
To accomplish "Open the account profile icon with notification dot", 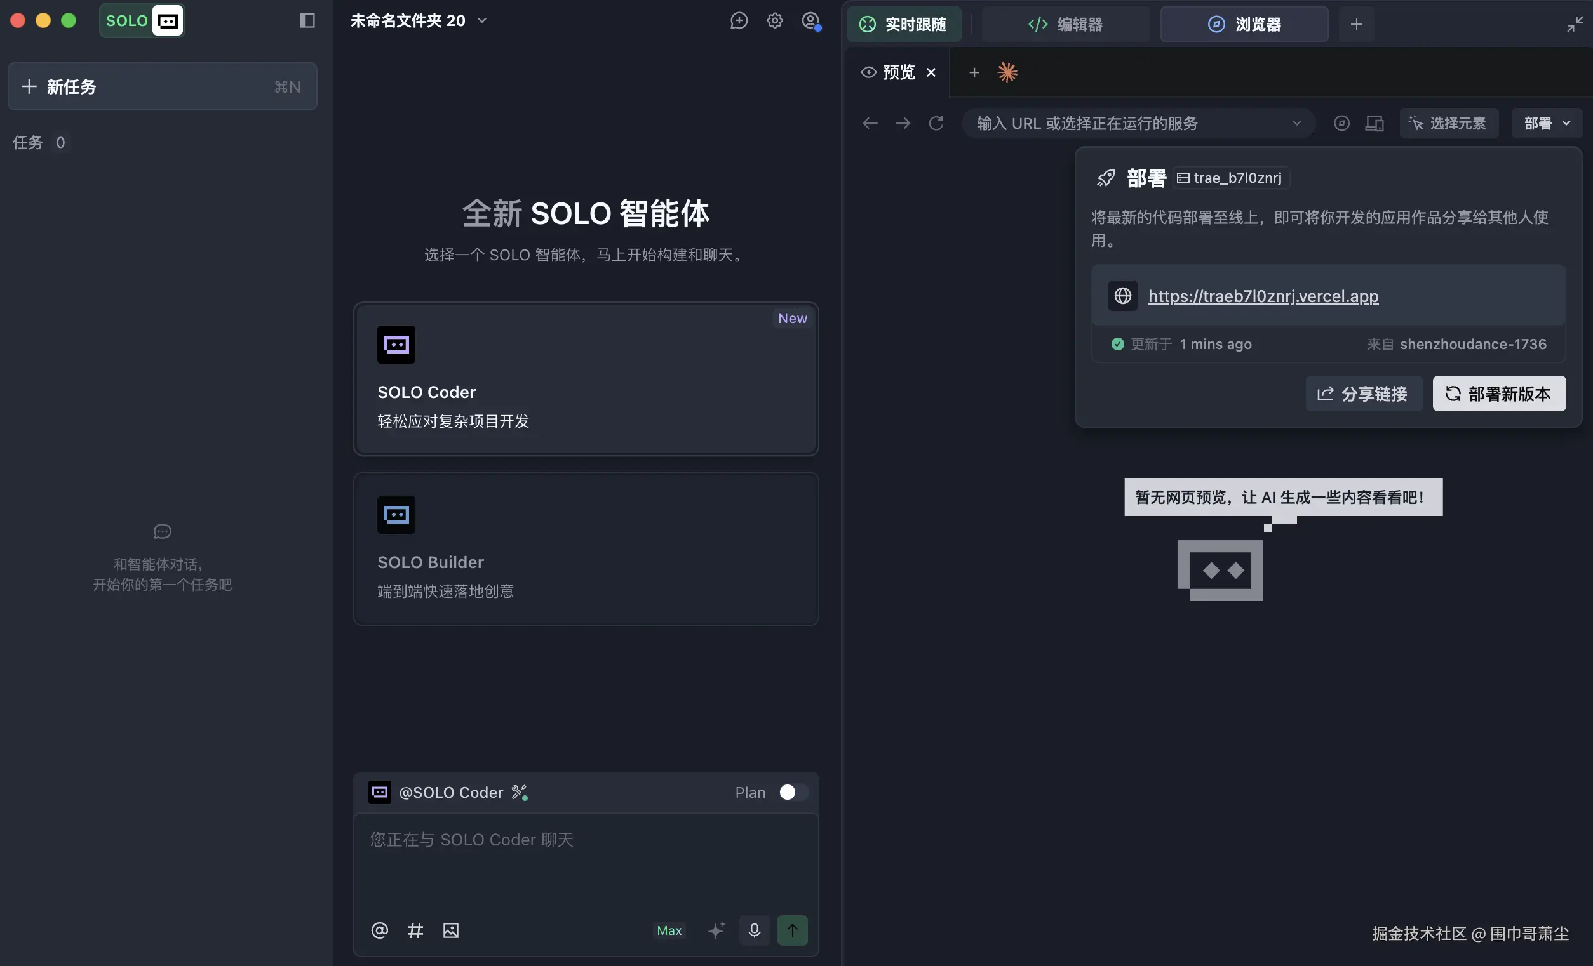I will click(x=810, y=20).
